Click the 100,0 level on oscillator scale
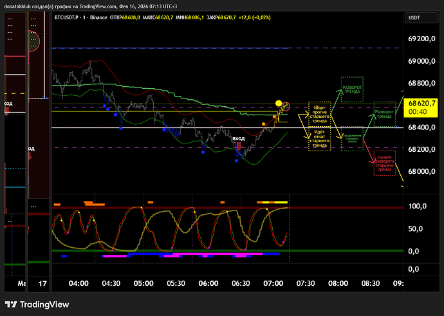This screenshot has width=444, height=316. click(x=419, y=207)
